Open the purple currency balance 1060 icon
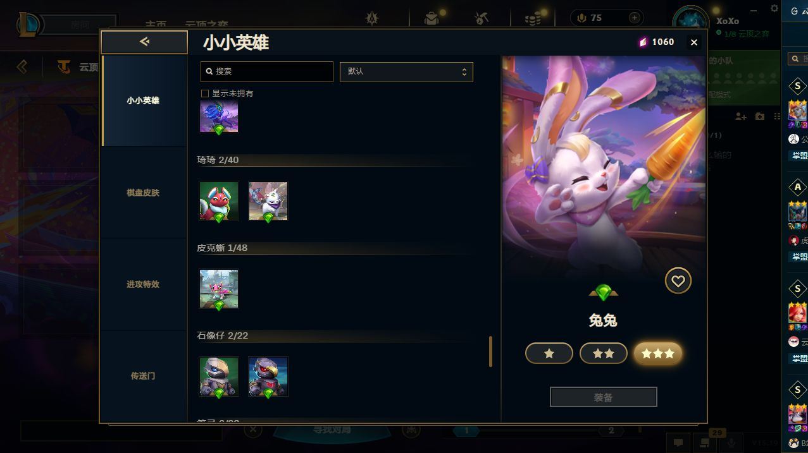The height and width of the screenshot is (453, 808). coord(643,42)
